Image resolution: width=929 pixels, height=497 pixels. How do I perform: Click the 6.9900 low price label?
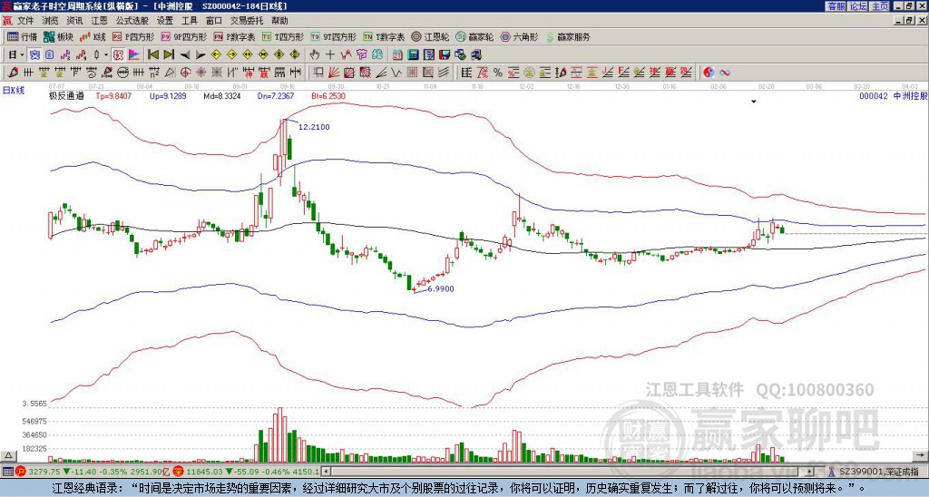click(x=440, y=288)
